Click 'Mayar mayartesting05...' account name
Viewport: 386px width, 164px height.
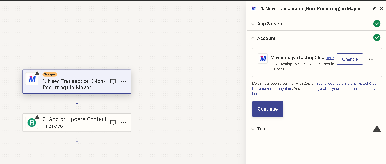coord(297,58)
